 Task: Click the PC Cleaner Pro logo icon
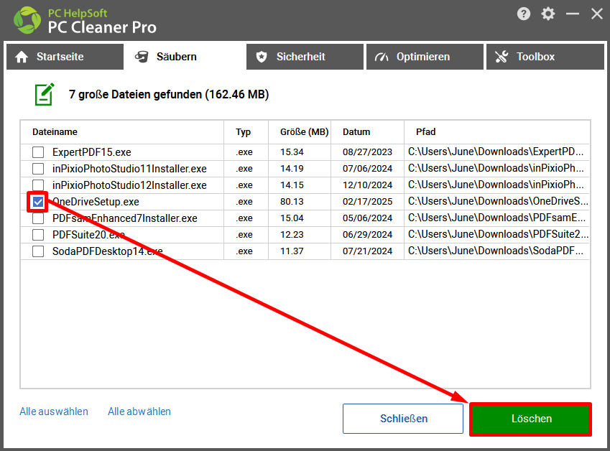click(x=27, y=20)
